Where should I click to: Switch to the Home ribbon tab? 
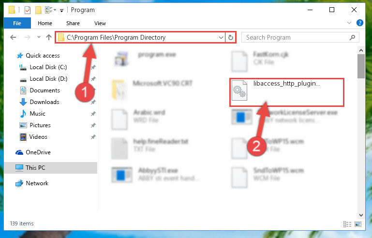[45, 23]
